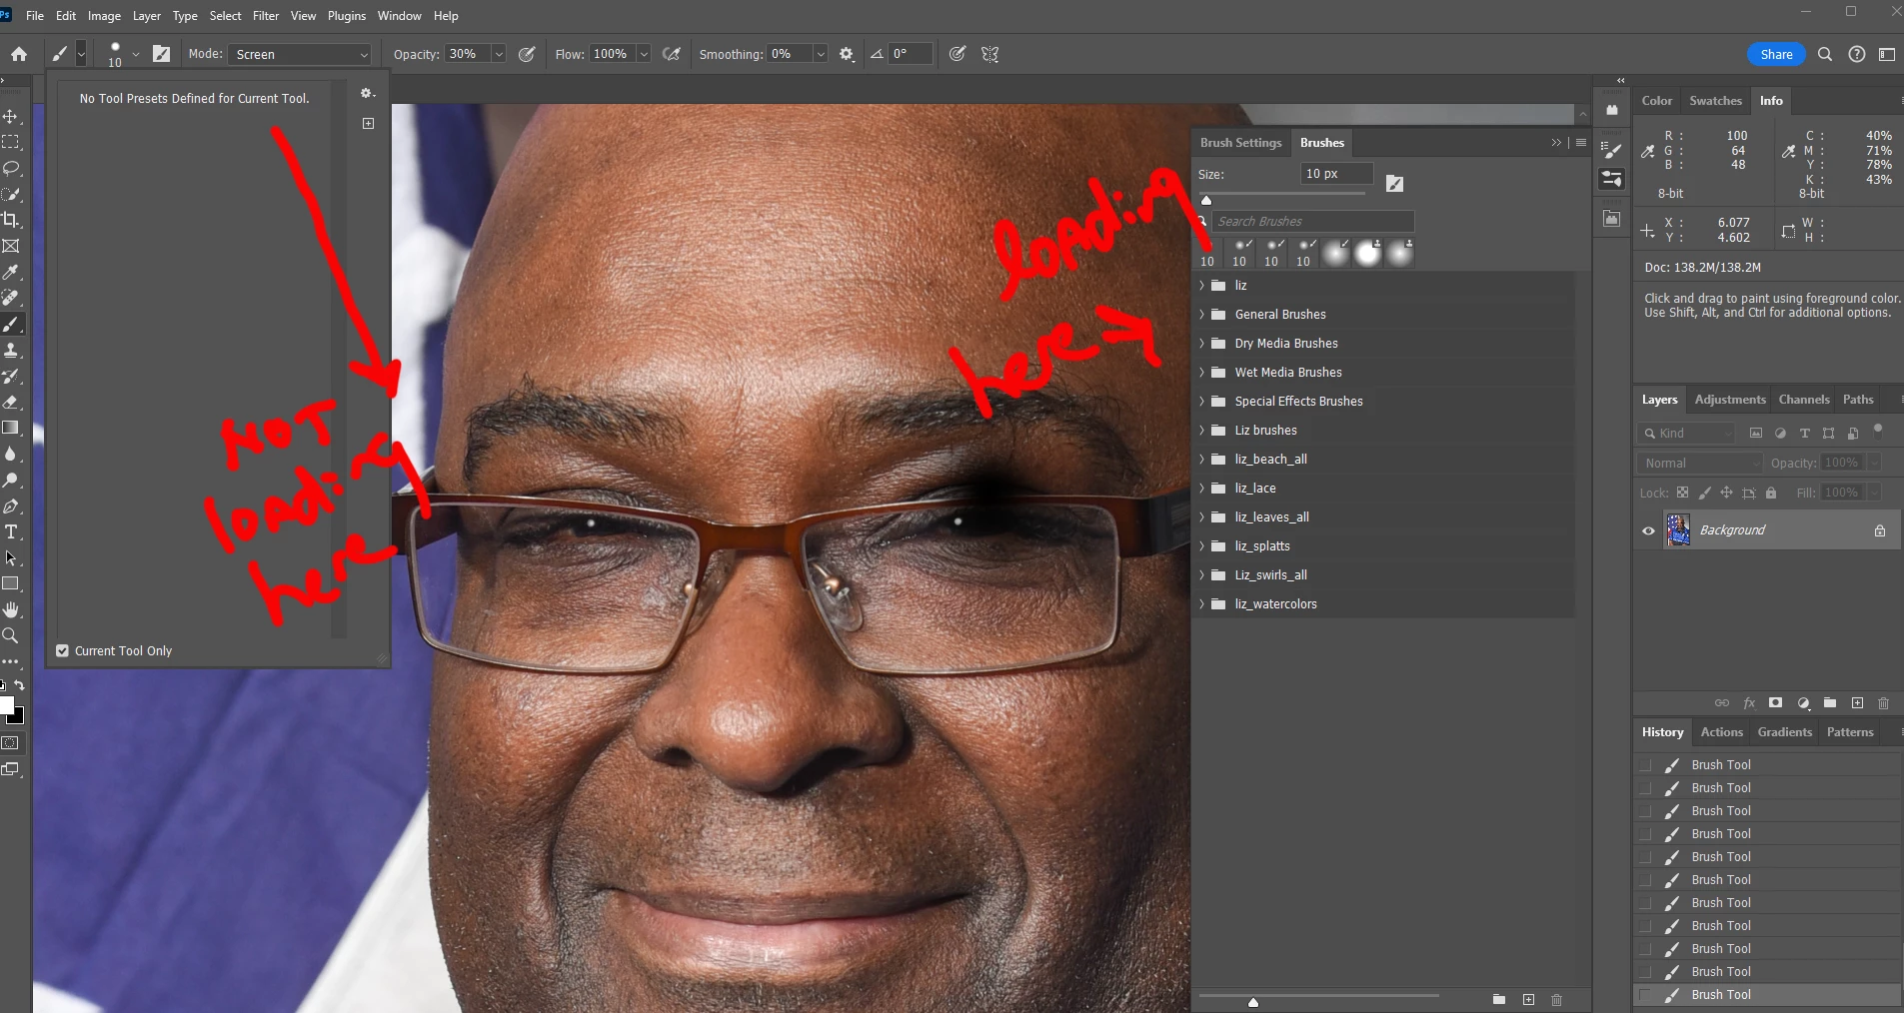The width and height of the screenshot is (1904, 1013).
Task: Open the smoothing options gear
Action: 847,54
